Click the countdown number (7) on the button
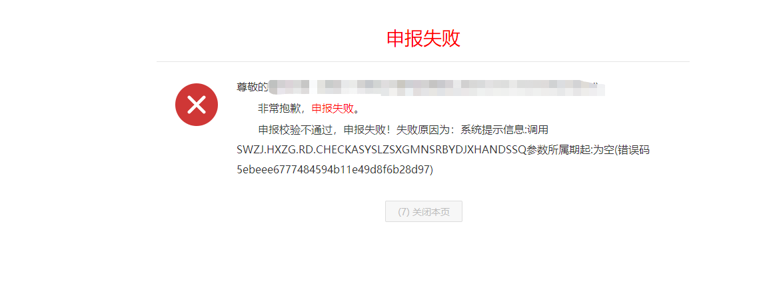The height and width of the screenshot is (306, 779). pyautogui.click(x=404, y=212)
